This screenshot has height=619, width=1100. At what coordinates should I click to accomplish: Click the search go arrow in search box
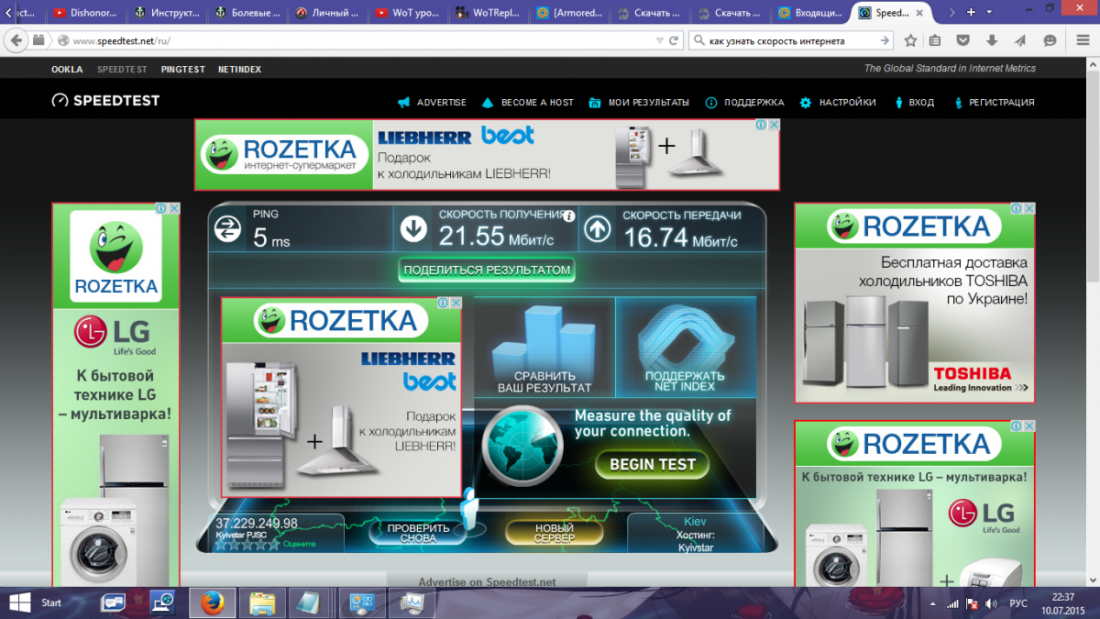coord(885,41)
